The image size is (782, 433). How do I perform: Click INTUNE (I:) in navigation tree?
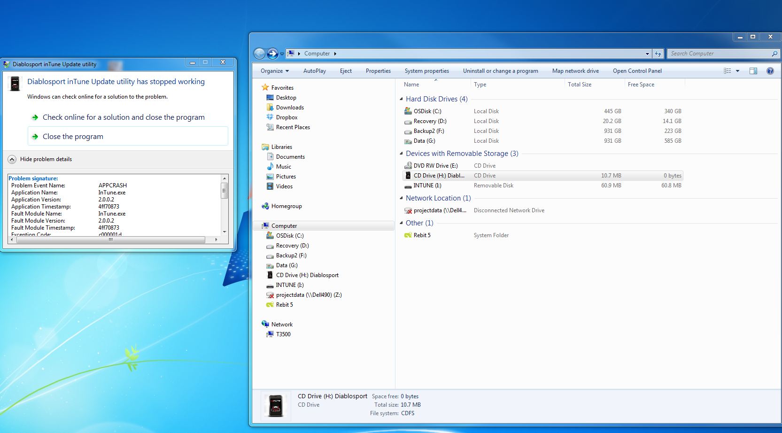click(x=289, y=285)
